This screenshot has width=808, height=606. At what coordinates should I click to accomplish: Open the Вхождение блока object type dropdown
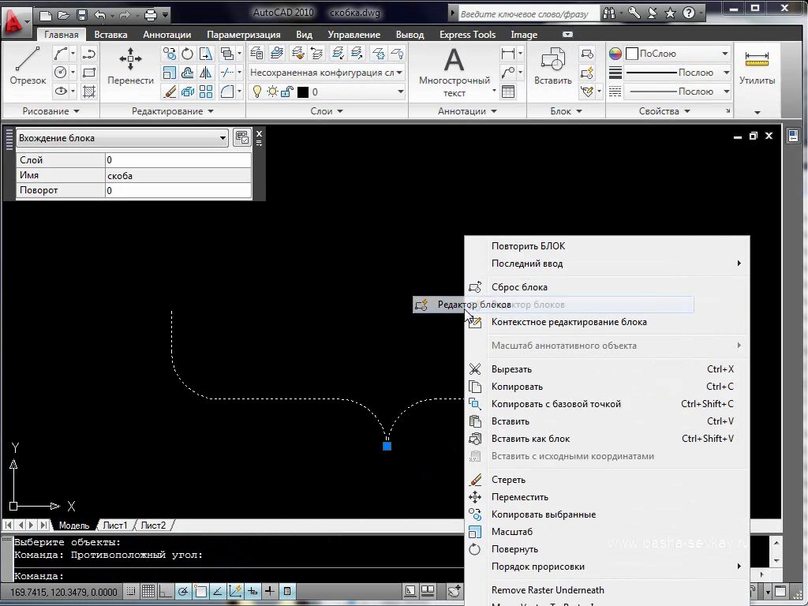click(122, 138)
